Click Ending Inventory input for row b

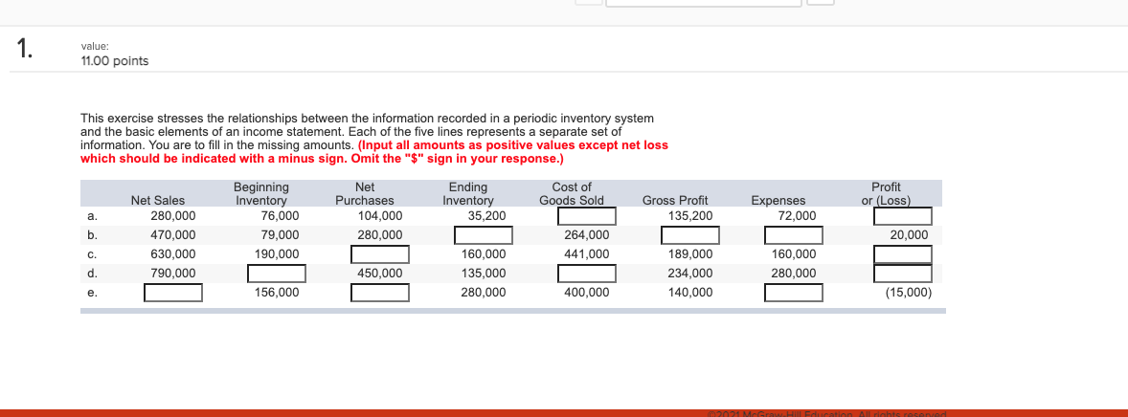click(484, 235)
